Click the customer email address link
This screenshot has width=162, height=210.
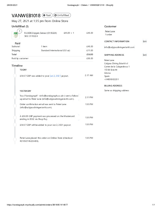tap(119, 47)
